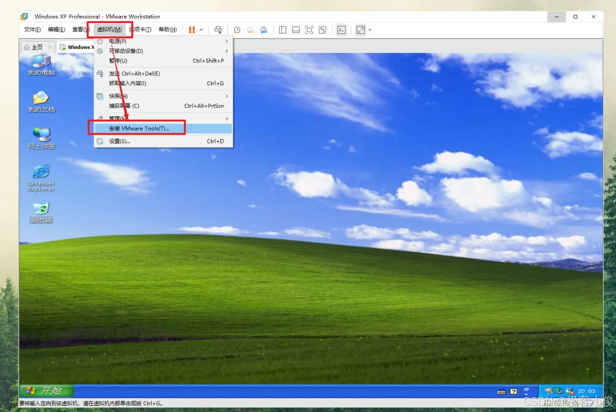Select the Internet Explorer desktop icon

tap(41, 178)
